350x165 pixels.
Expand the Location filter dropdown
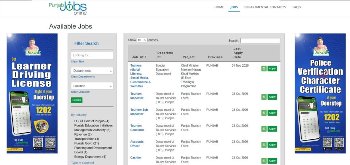[92, 86]
